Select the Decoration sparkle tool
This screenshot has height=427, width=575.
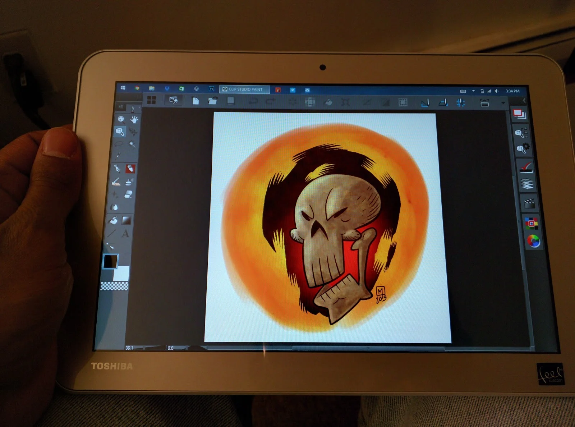click(115, 194)
